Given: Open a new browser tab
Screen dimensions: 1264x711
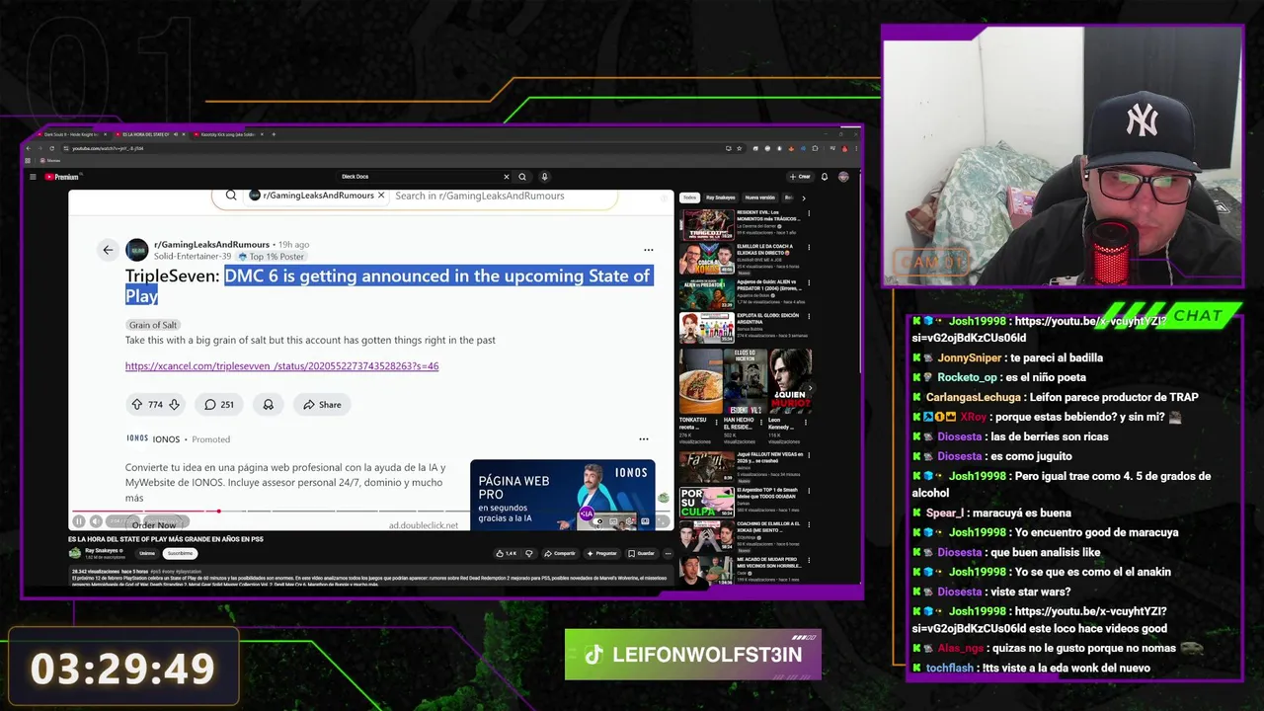Looking at the screenshot, I should pyautogui.click(x=274, y=134).
